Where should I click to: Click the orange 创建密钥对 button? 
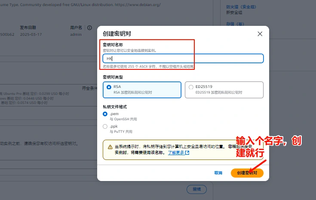(247, 173)
